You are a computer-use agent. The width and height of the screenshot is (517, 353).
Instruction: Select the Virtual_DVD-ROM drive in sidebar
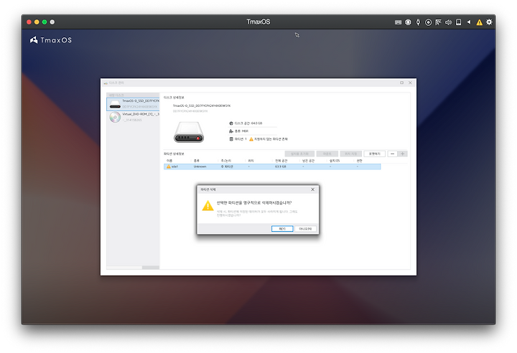click(x=134, y=117)
